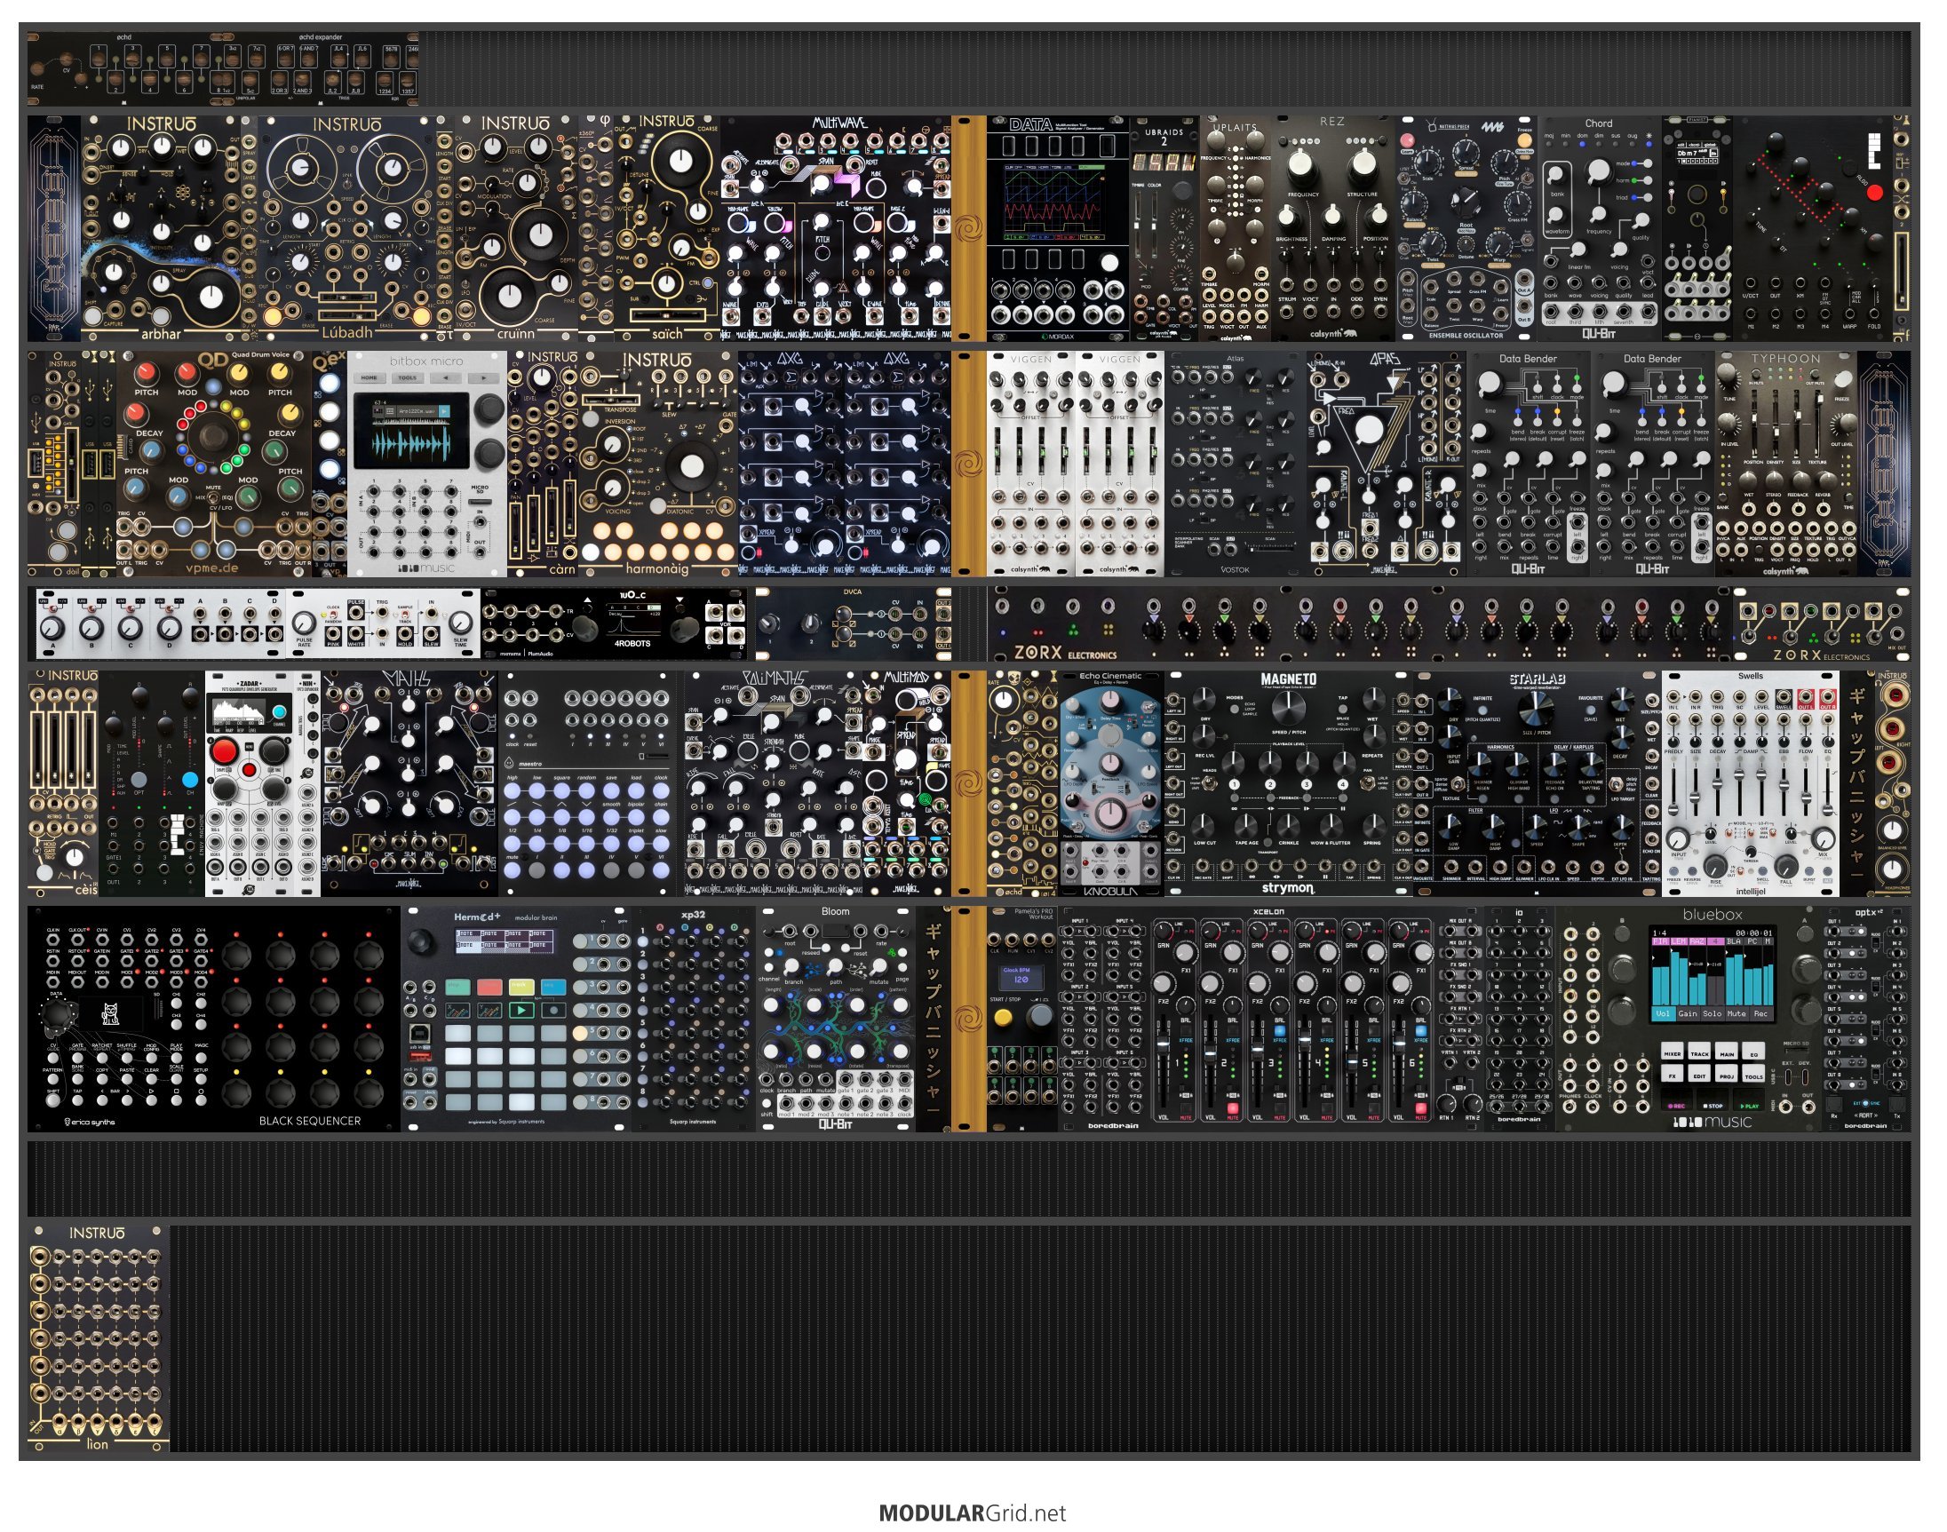Select the Mordax DATA oscilloscope module
This screenshot has width=1947, height=1532.
(x=1058, y=229)
